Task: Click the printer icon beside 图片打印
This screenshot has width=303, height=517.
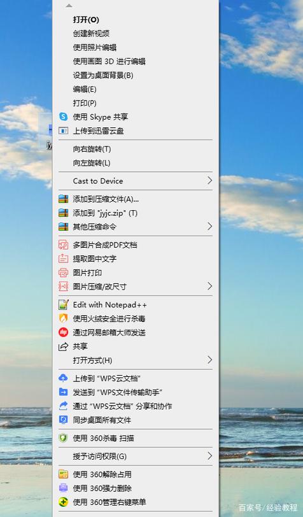Action: coord(63,273)
